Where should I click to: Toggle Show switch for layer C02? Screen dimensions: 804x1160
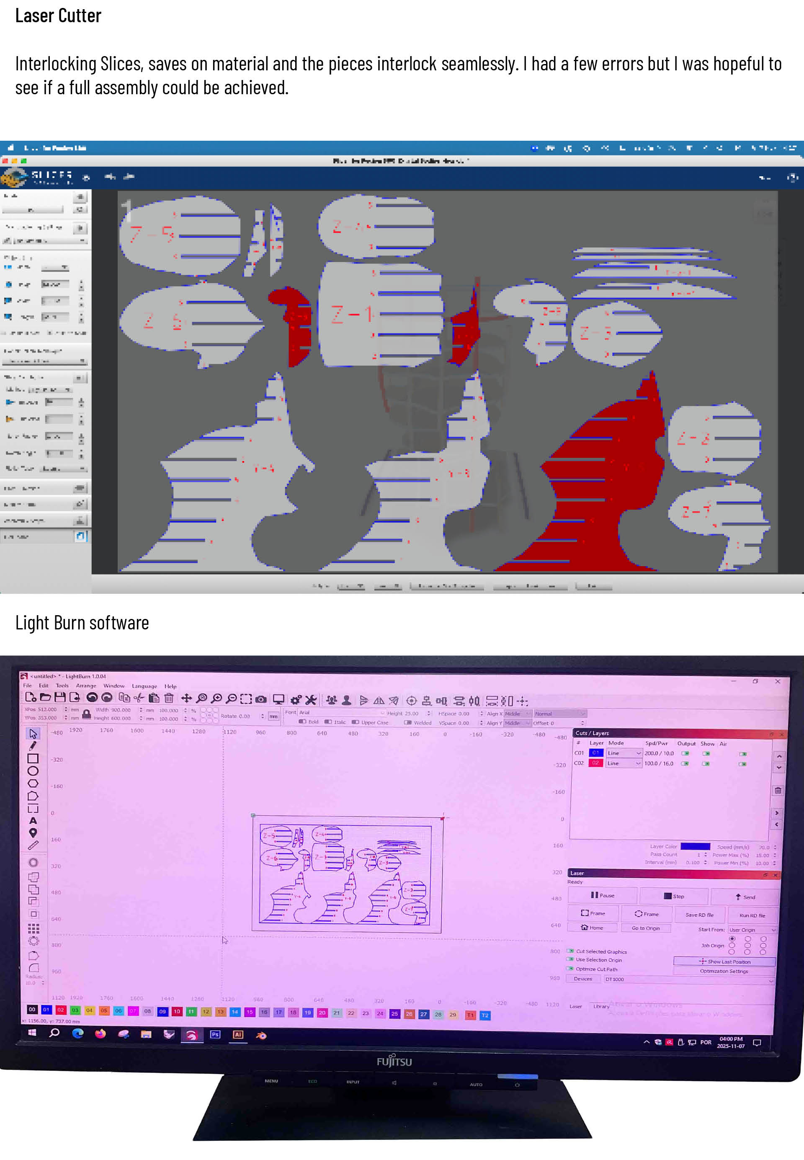(x=706, y=763)
